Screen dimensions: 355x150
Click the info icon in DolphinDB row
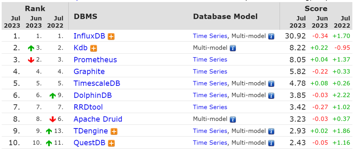coord(271,96)
